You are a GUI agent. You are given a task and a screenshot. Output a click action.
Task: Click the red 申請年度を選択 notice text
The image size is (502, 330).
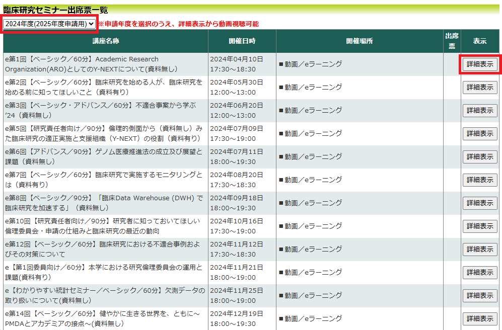click(x=178, y=24)
